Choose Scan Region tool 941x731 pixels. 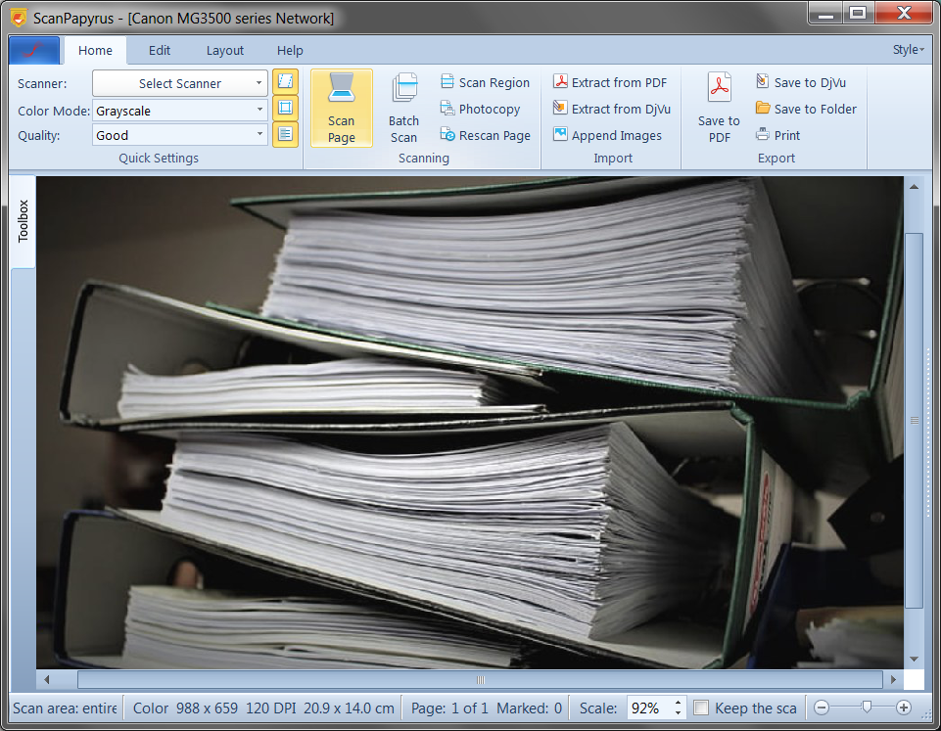485,83
